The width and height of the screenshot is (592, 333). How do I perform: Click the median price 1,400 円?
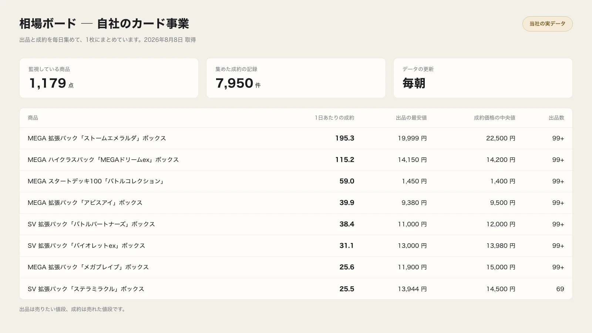pyautogui.click(x=502, y=181)
